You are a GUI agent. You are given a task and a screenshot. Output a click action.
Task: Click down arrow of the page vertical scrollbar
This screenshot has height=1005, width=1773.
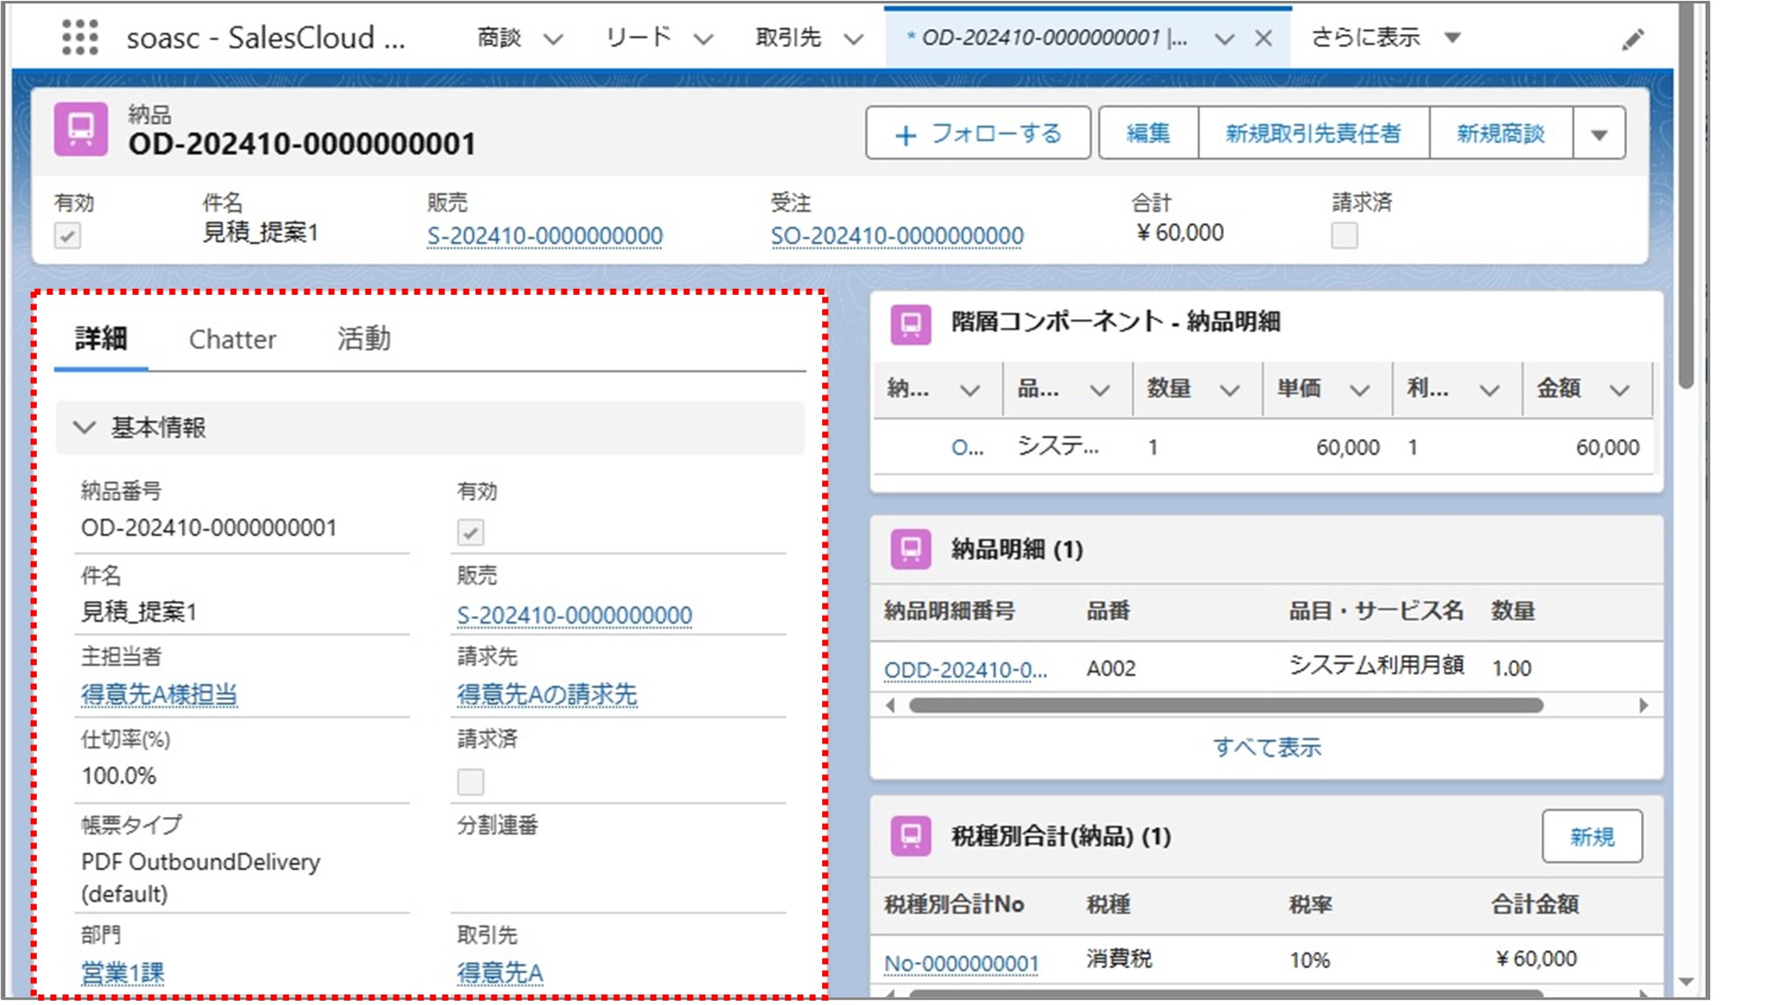[1687, 982]
